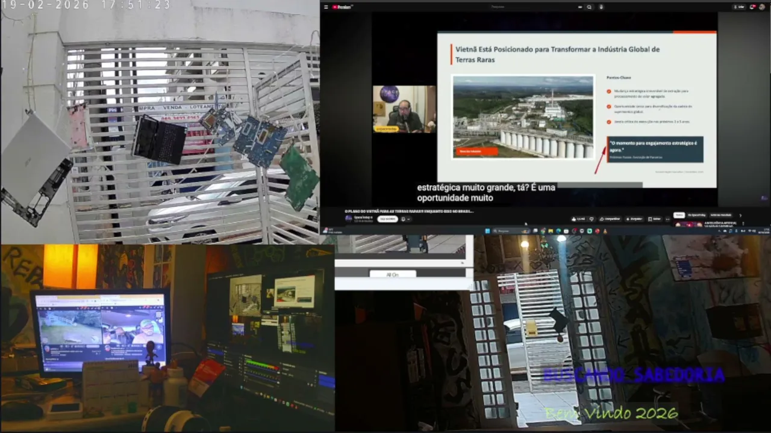Advance filter chips with right chevron
The image size is (771, 433).
point(740,215)
